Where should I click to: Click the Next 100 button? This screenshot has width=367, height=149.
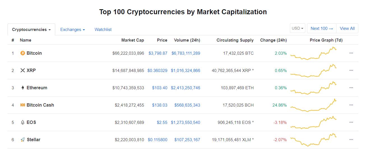pos(322,28)
